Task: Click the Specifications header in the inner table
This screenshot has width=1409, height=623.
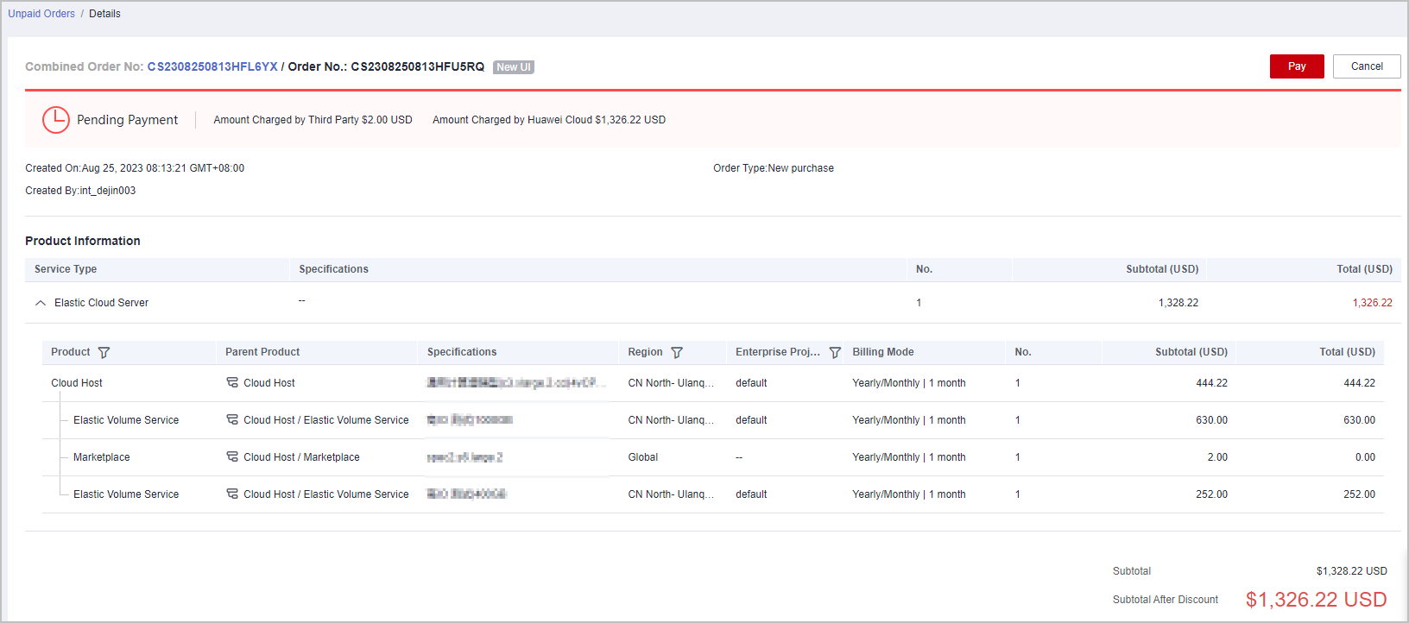Action: (462, 352)
